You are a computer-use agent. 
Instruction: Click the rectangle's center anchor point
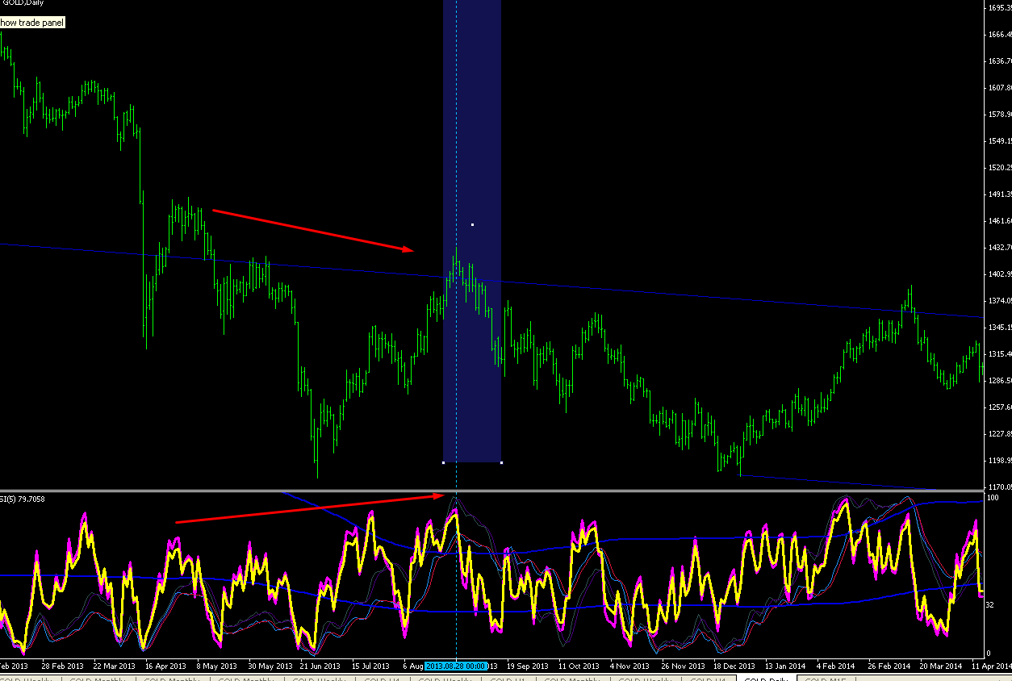472,224
